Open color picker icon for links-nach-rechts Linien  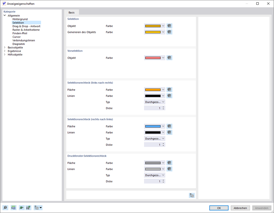point(169,96)
